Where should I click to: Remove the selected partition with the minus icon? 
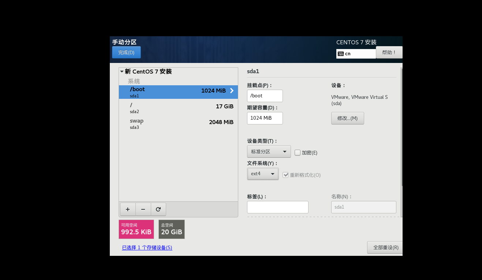pos(143,209)
